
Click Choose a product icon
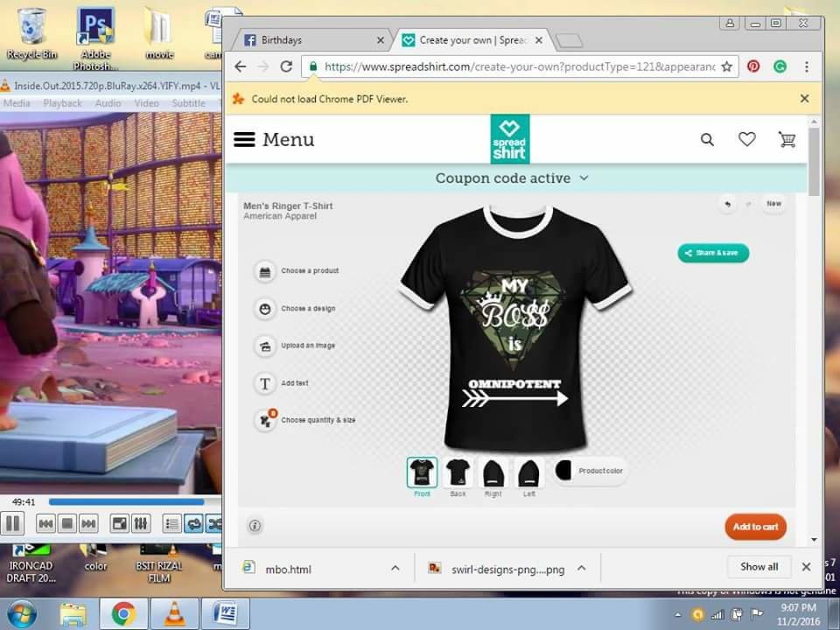click(x=264, y=271)
